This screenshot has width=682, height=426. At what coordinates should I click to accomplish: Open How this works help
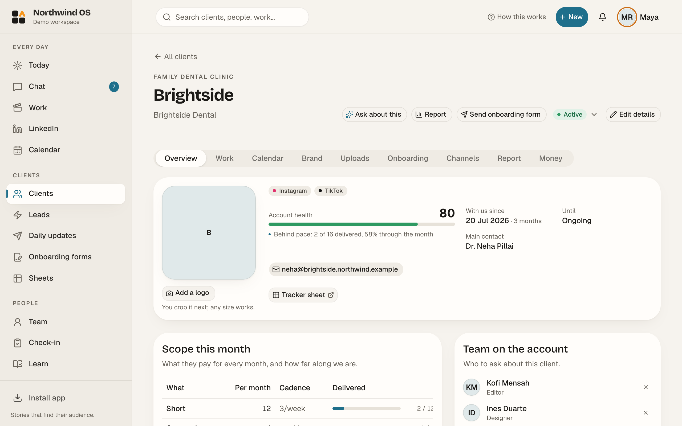coord(517,17)
